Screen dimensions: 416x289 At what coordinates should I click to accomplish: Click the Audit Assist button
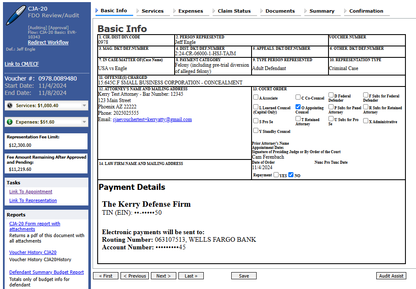[x=391, y=276]
